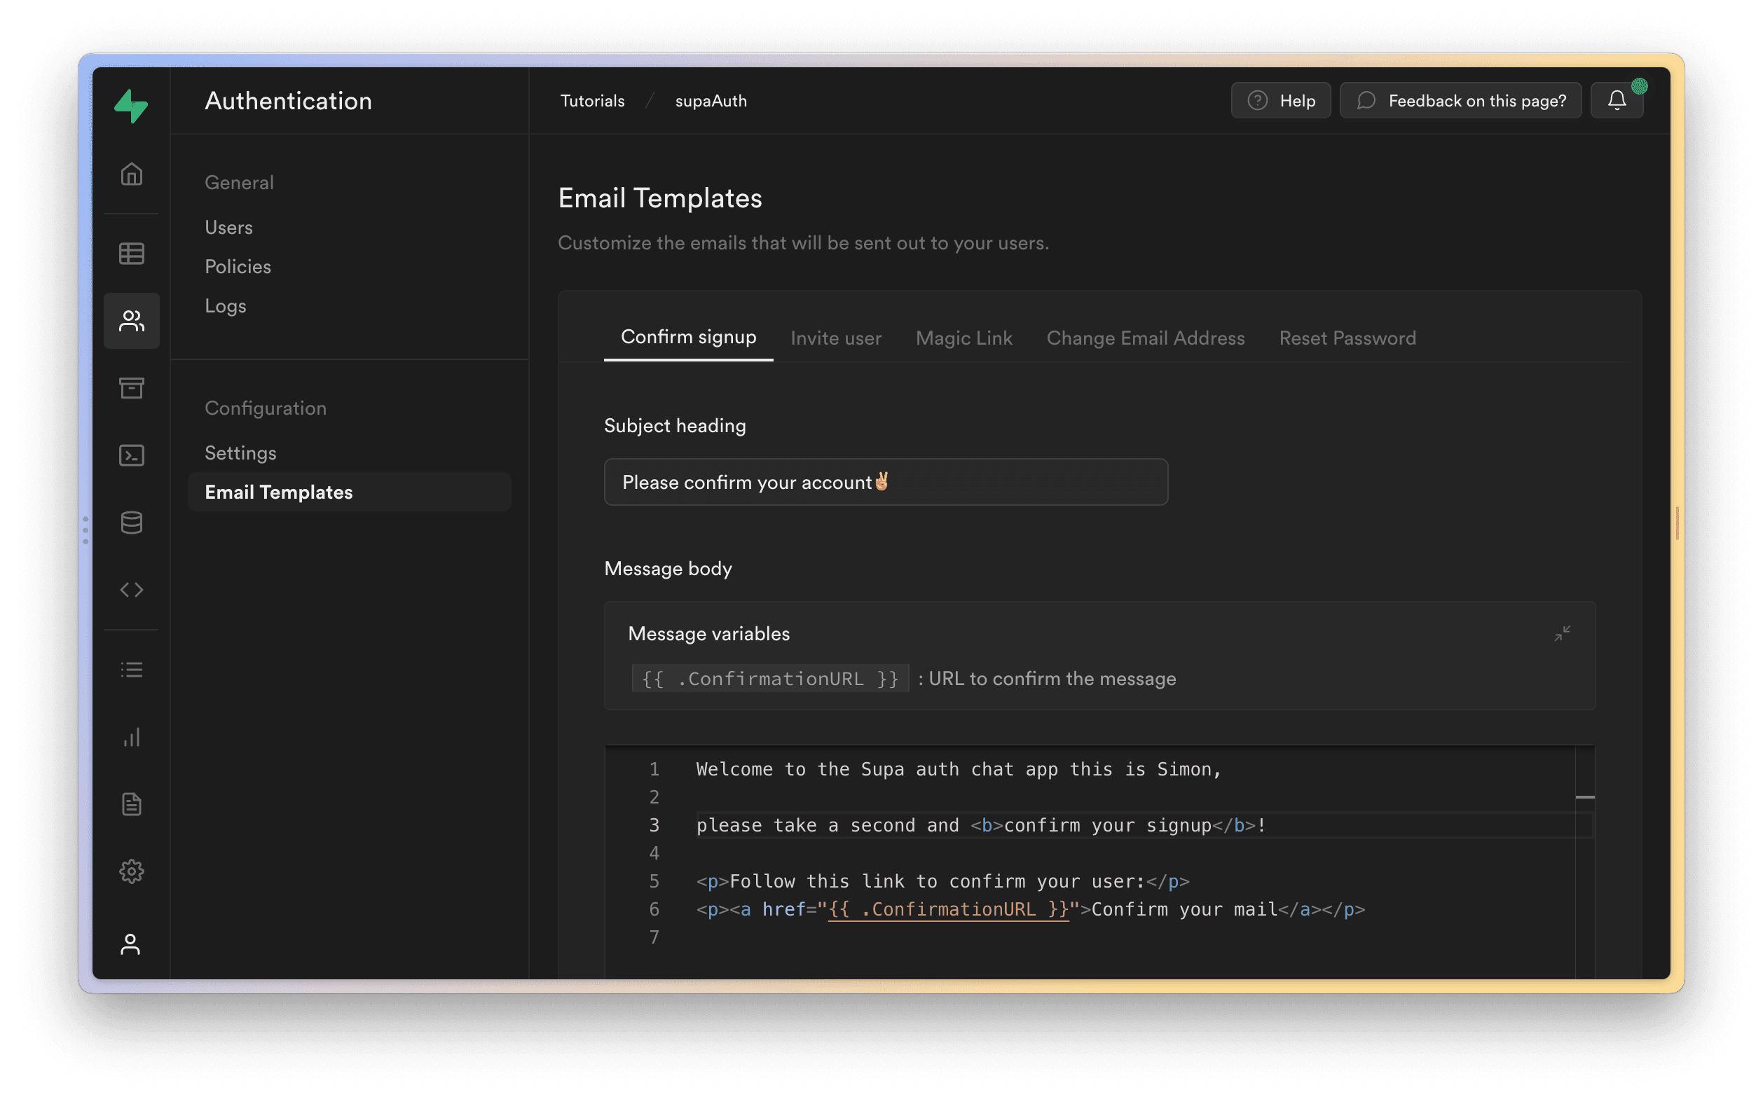Click the subject heading input field
The image size is (1763, 1097).
point(886,481)
